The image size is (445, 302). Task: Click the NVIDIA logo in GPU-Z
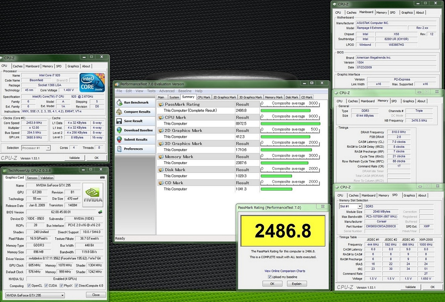(93, 195)
